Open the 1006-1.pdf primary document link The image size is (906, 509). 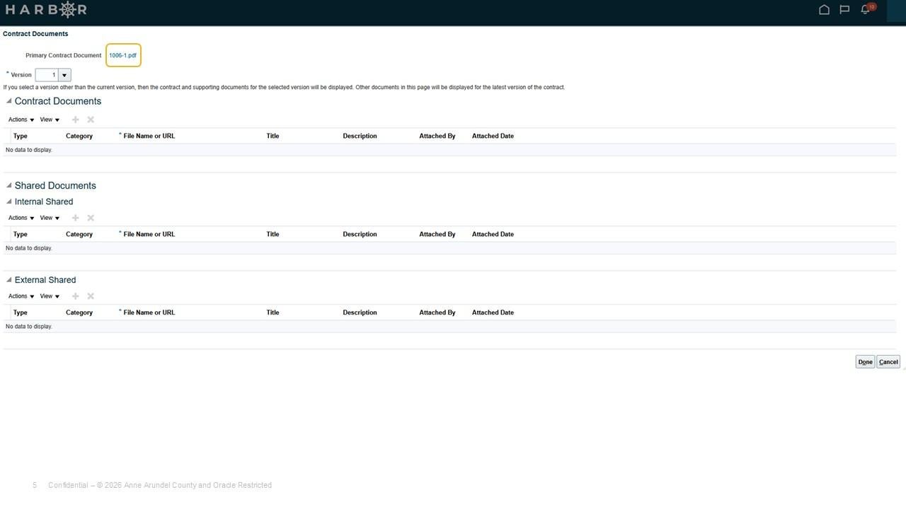(122, 55)
